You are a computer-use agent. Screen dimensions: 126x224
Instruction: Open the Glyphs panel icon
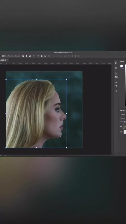[x=116, y=92]
